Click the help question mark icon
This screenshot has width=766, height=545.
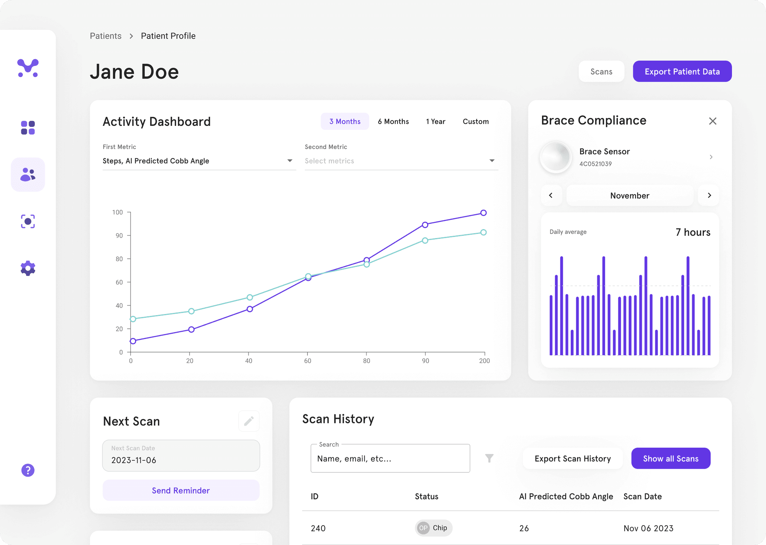(28, 470)
